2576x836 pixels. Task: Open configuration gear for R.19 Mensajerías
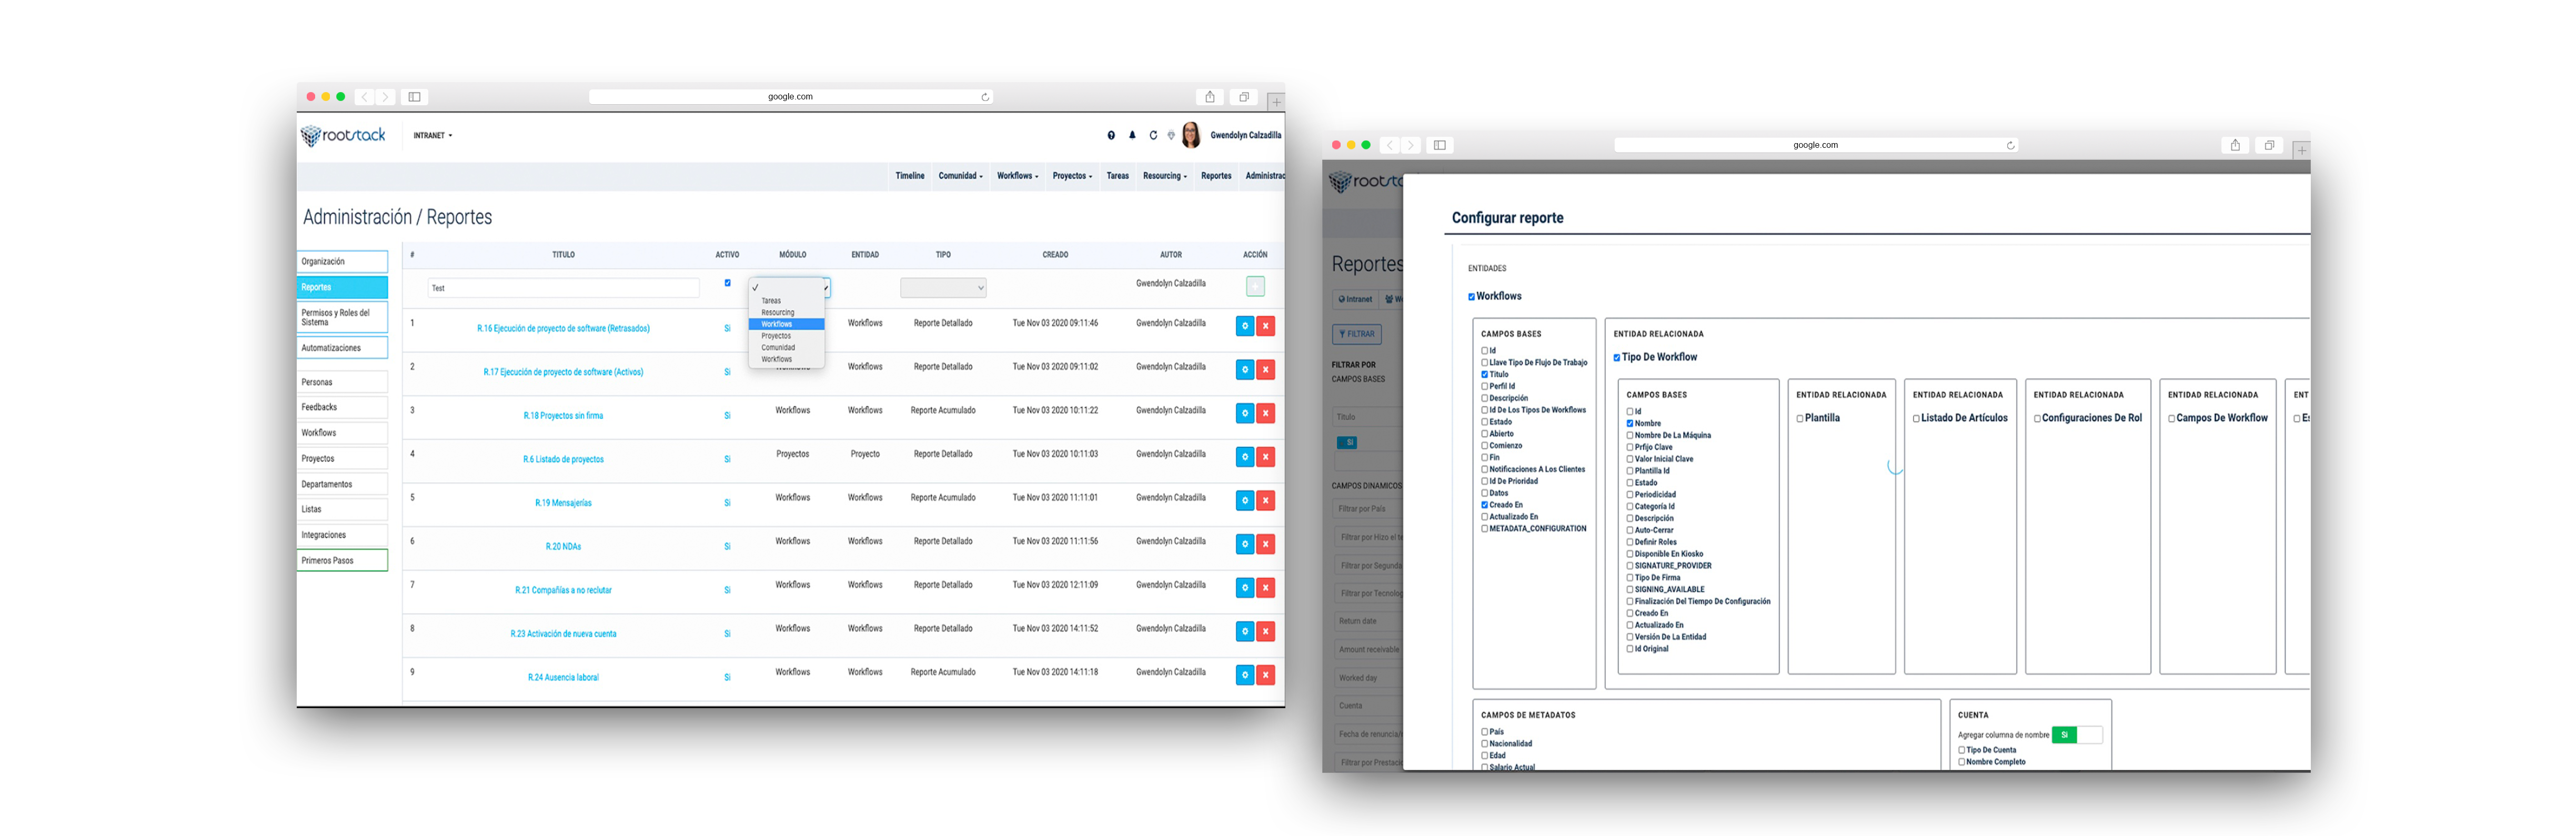pyautogui.click(x=1244, y=500)
